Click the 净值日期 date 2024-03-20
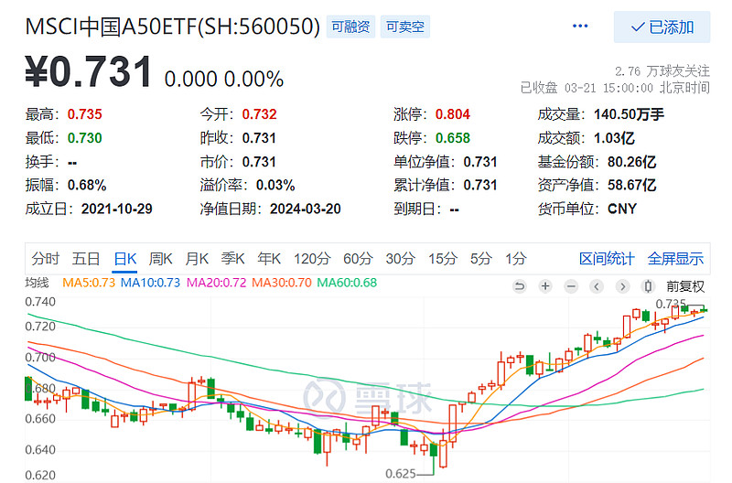This screenshot has width=732, height=483. coord(306,209)
